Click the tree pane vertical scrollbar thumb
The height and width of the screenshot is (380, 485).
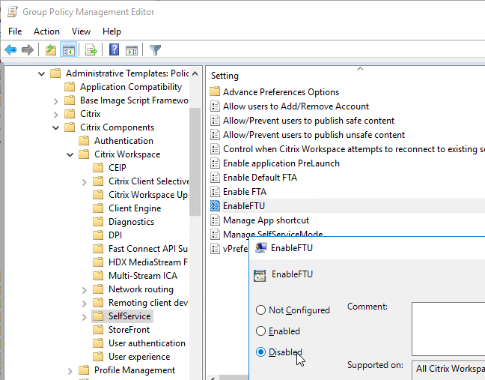coord(195,161)
